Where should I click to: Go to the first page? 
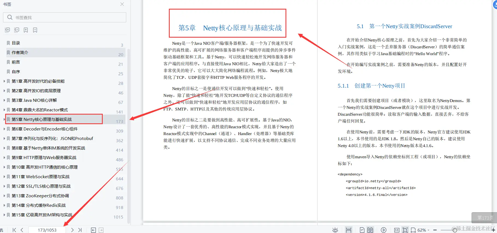click(14, 230)
